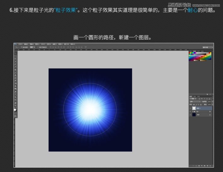This screenshot has width=223, height=172.
Task: Select the Zoom magnifier tool
Action: [x=15, y=105]
